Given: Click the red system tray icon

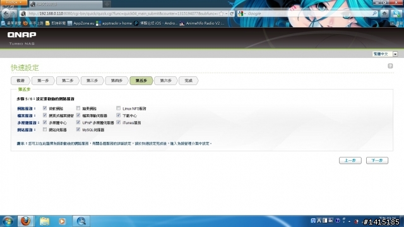Looking at the screenshot, I should click(x=356, y=221).
